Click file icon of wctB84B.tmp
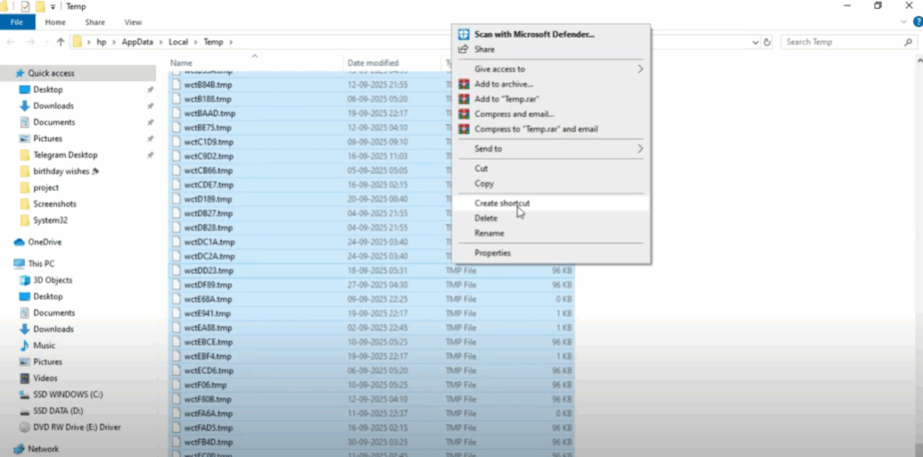The height and width of the screenshot is (457, 923). click(x=176, y=85)
